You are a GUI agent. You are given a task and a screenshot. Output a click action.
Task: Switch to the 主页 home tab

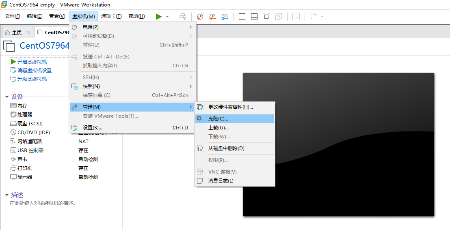[17, 32]
